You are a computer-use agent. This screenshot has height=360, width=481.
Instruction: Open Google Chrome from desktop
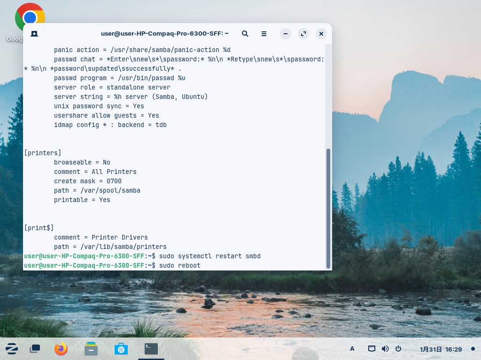30,19
